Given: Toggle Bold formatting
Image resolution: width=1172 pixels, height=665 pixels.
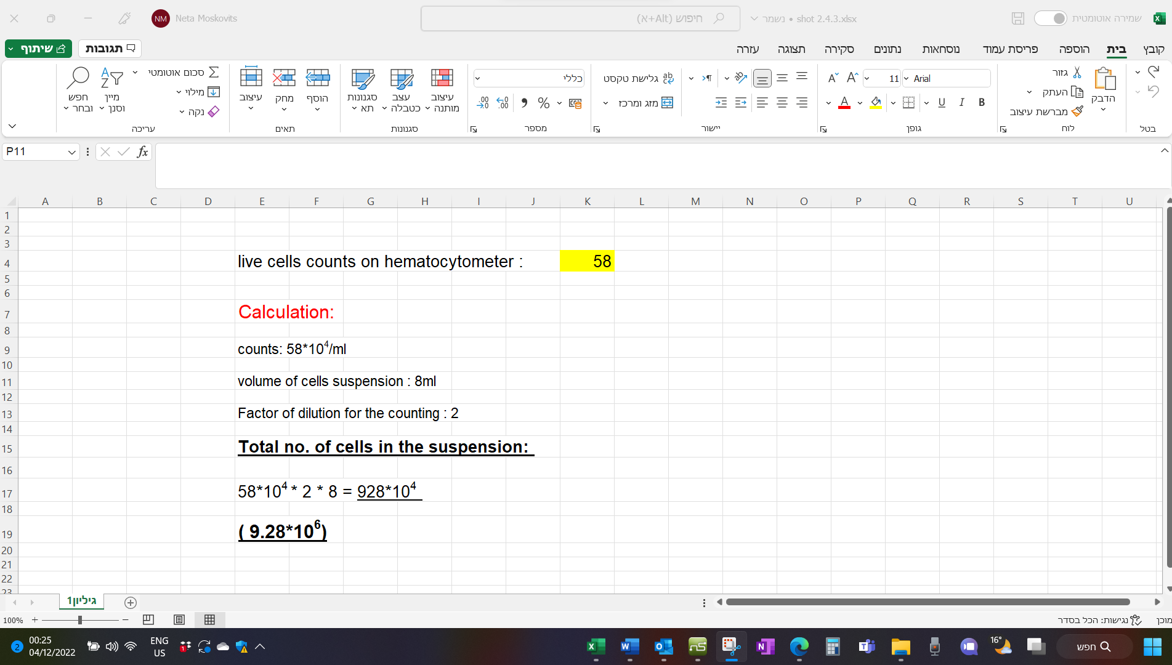Looking at the screenshot, I should [x=982, y=103].
